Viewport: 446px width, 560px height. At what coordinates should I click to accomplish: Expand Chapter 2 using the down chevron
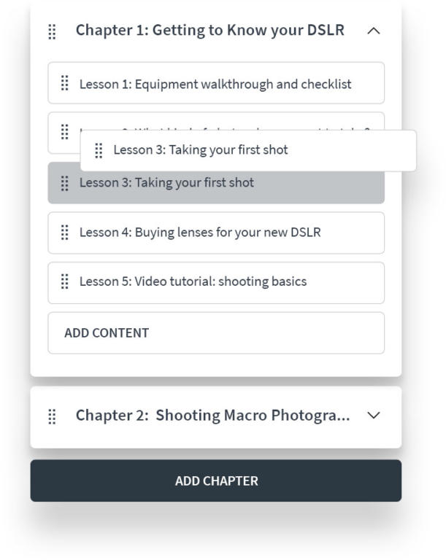click(374, 416)
